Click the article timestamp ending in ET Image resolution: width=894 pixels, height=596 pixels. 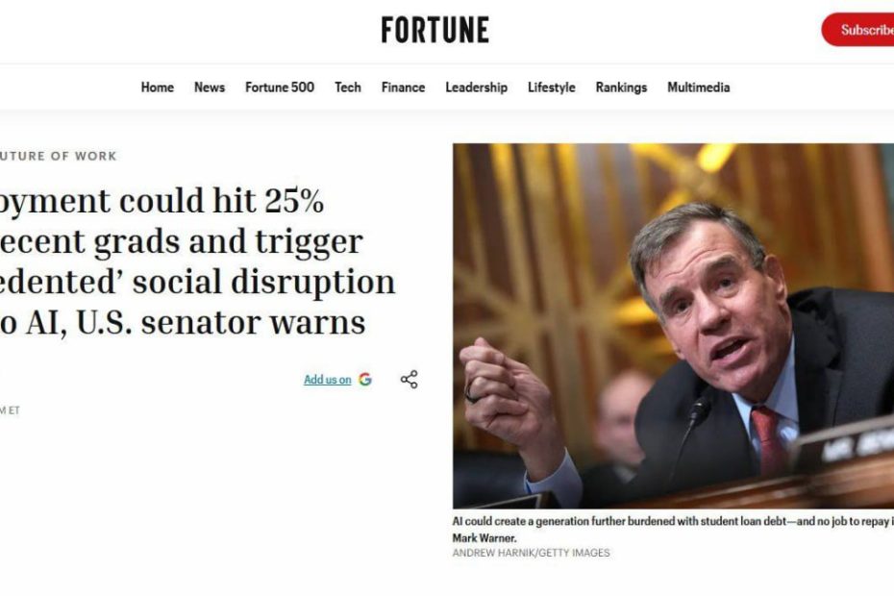[x=10, y=410]
